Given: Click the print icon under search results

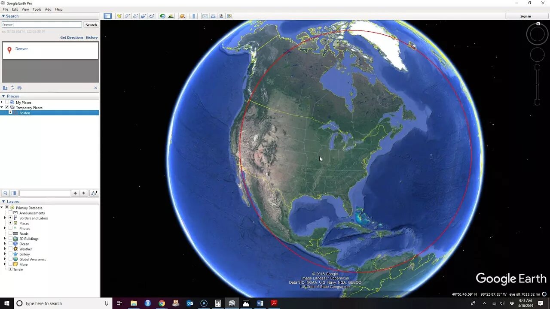Looking at the screenshot, I should pos(19,88).
